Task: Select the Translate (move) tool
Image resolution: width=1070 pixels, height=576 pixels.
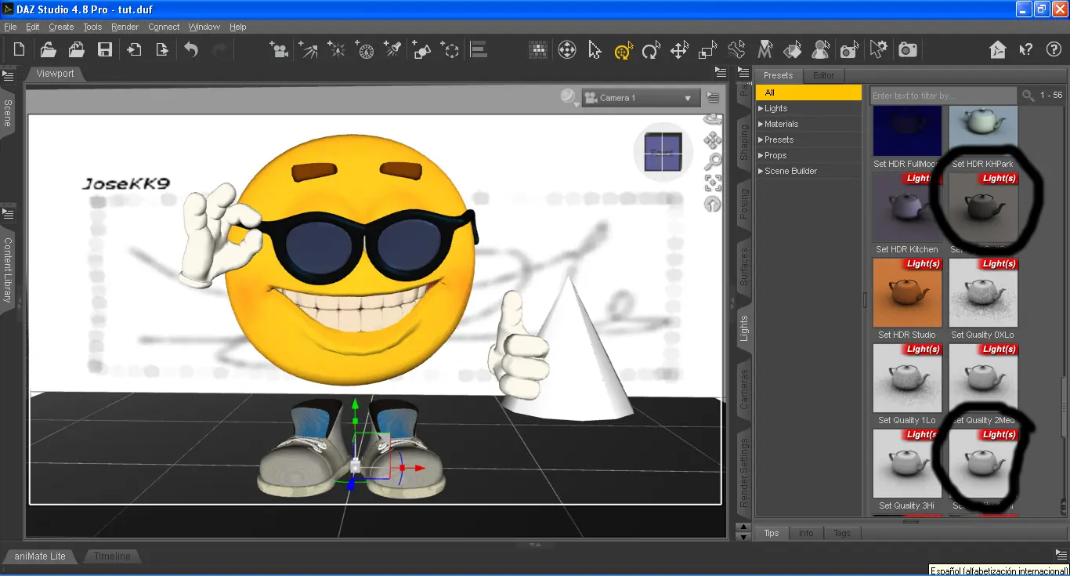Action: coord(679,51)
